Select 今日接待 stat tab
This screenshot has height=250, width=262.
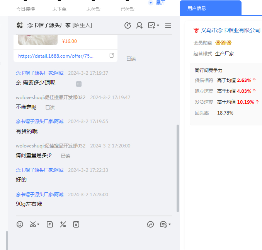[x=26, y=9]
